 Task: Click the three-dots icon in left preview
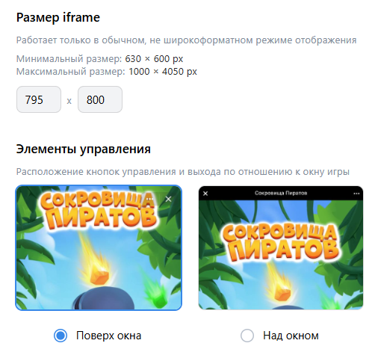(x=149, y=199)
